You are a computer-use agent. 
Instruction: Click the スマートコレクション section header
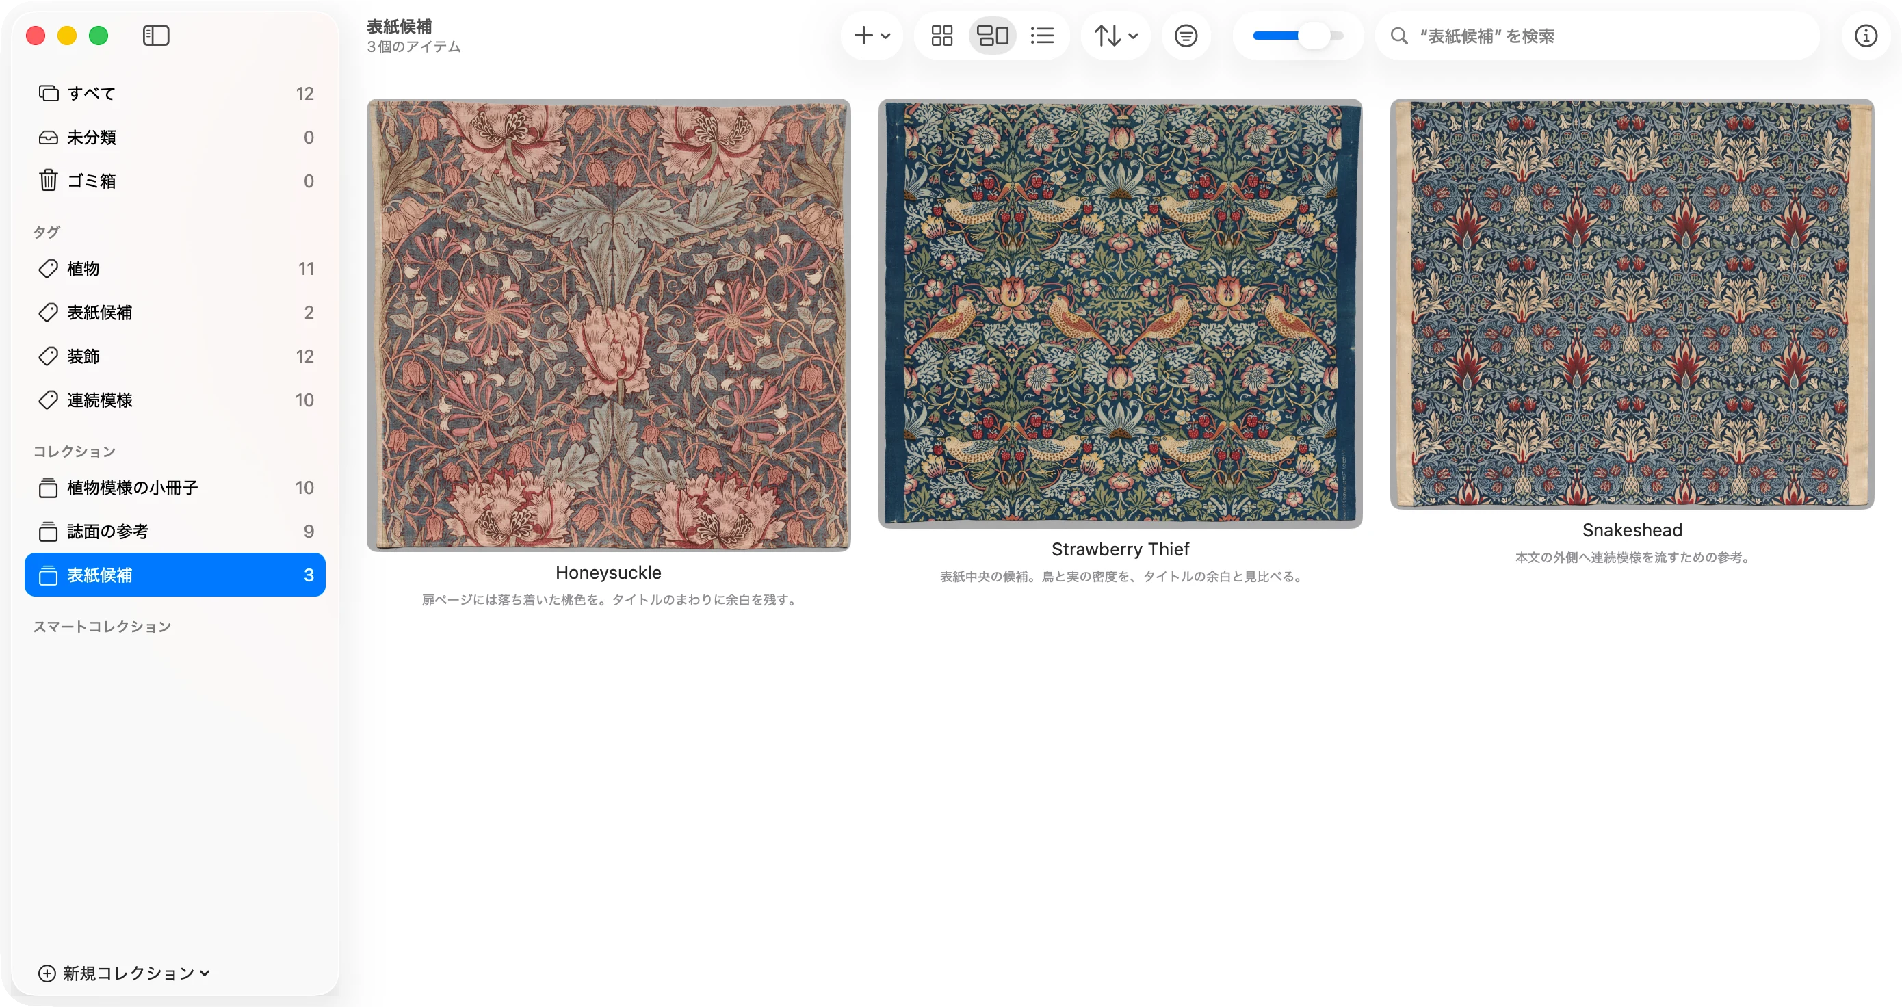click(x=102, y=626)
